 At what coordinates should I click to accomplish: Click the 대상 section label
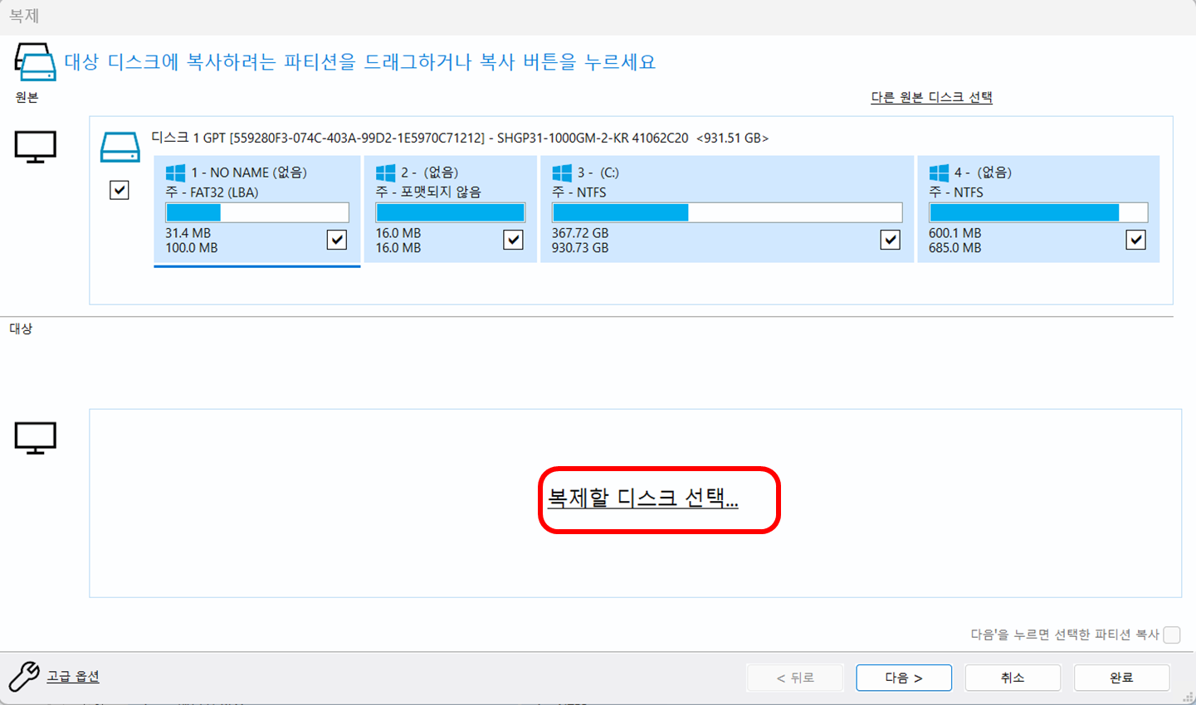21,328
